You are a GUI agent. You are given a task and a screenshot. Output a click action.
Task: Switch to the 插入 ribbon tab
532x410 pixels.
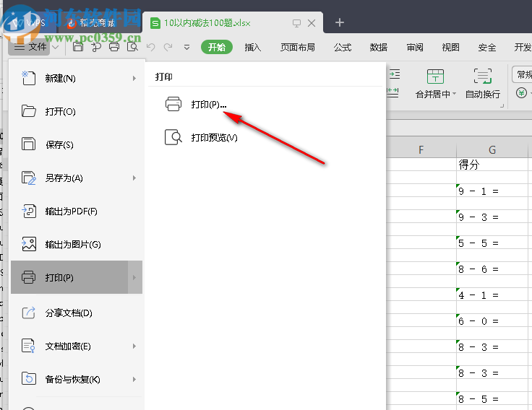(253, 47)
